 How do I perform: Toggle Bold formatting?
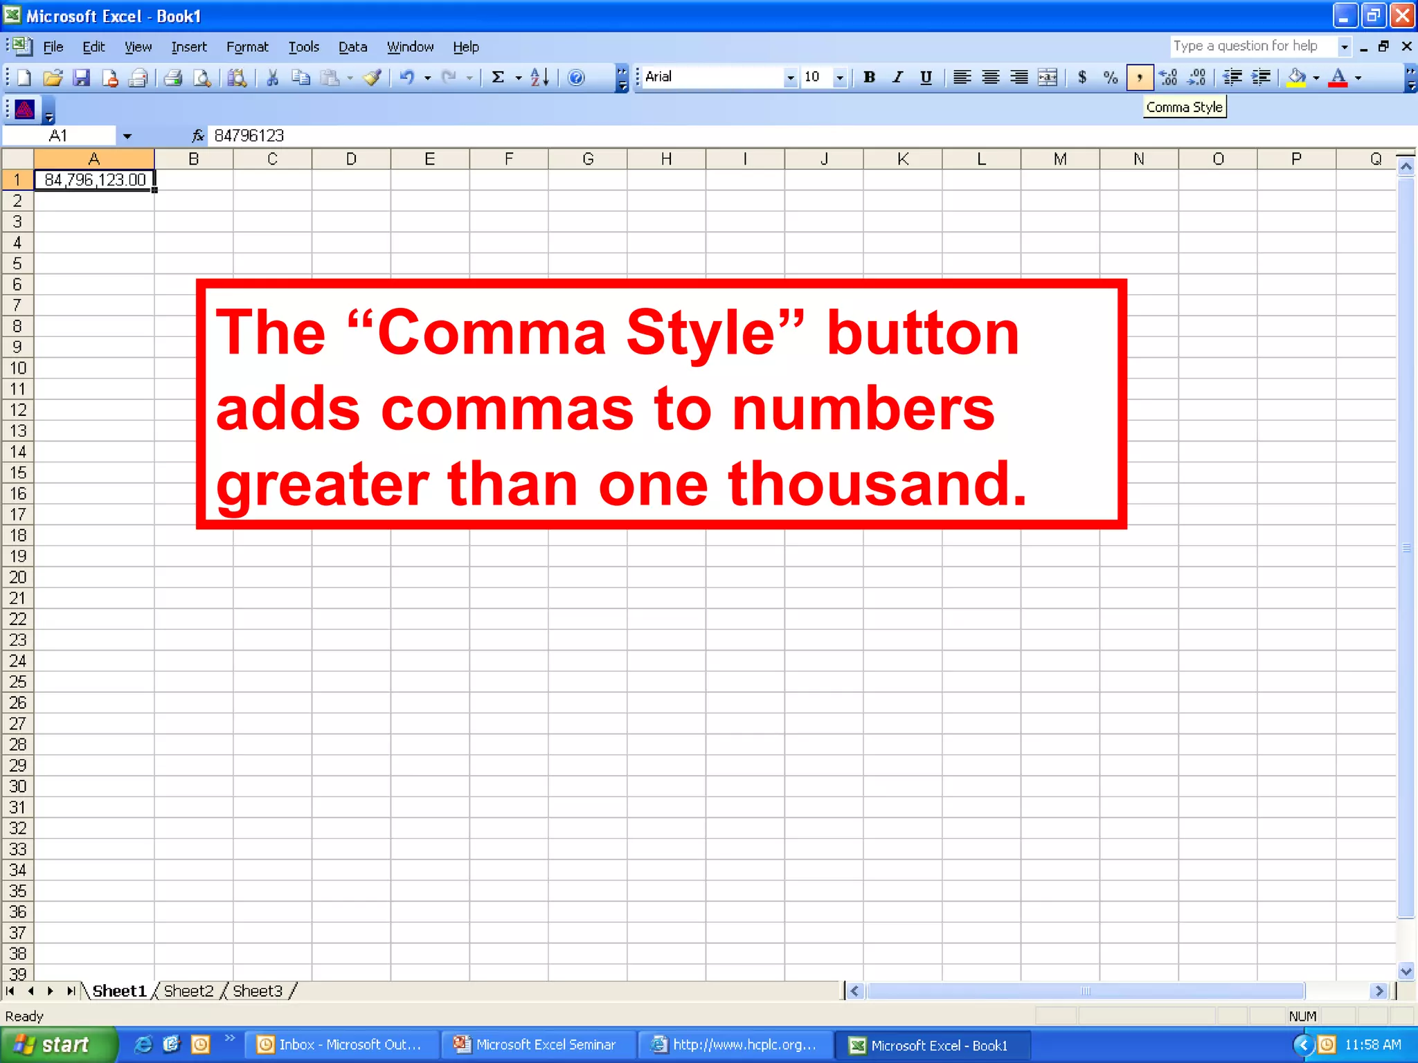click(x=869, y=78)
